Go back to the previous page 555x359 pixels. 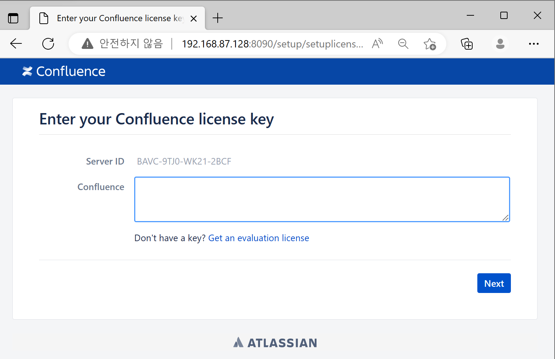tap(16, 44)
